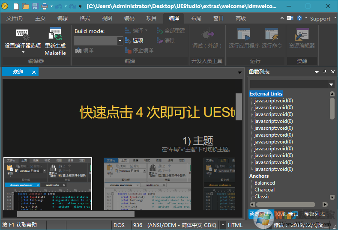Expand the 设置编译器选项 dropdown arrow
This screenshot has width=338, height=230.
pos(23,52)
